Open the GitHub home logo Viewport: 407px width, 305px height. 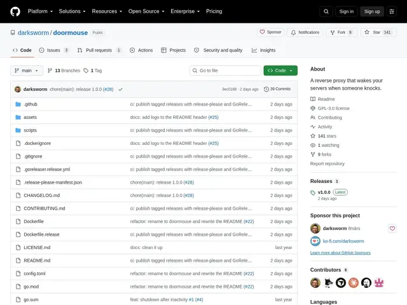click(15, 11)
